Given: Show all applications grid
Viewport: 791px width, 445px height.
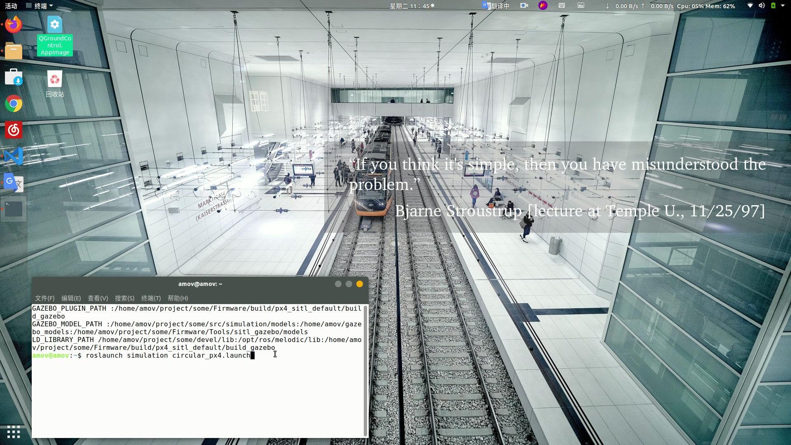Looking at the screenshot, I should point(14,431).
